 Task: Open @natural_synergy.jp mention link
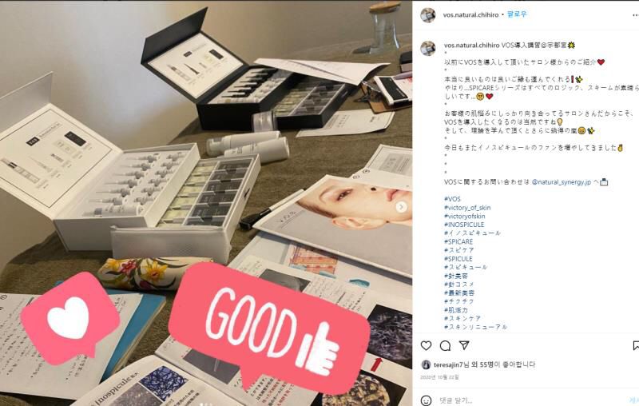point(562,182)
